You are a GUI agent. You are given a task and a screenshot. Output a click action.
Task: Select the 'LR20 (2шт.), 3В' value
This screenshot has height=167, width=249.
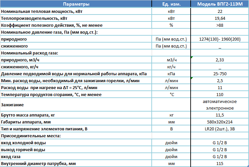tap(220, 129)
